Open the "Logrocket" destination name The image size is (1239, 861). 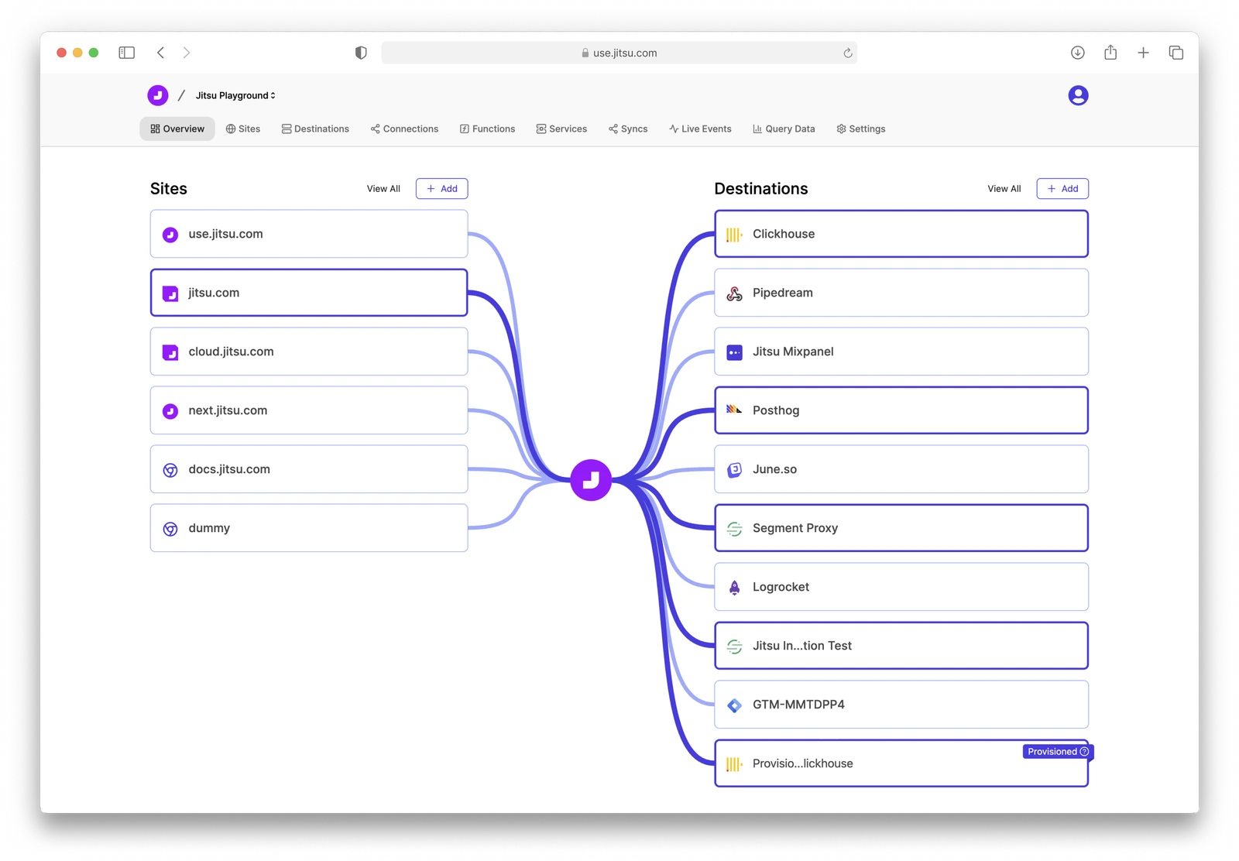tap(781, 587)
